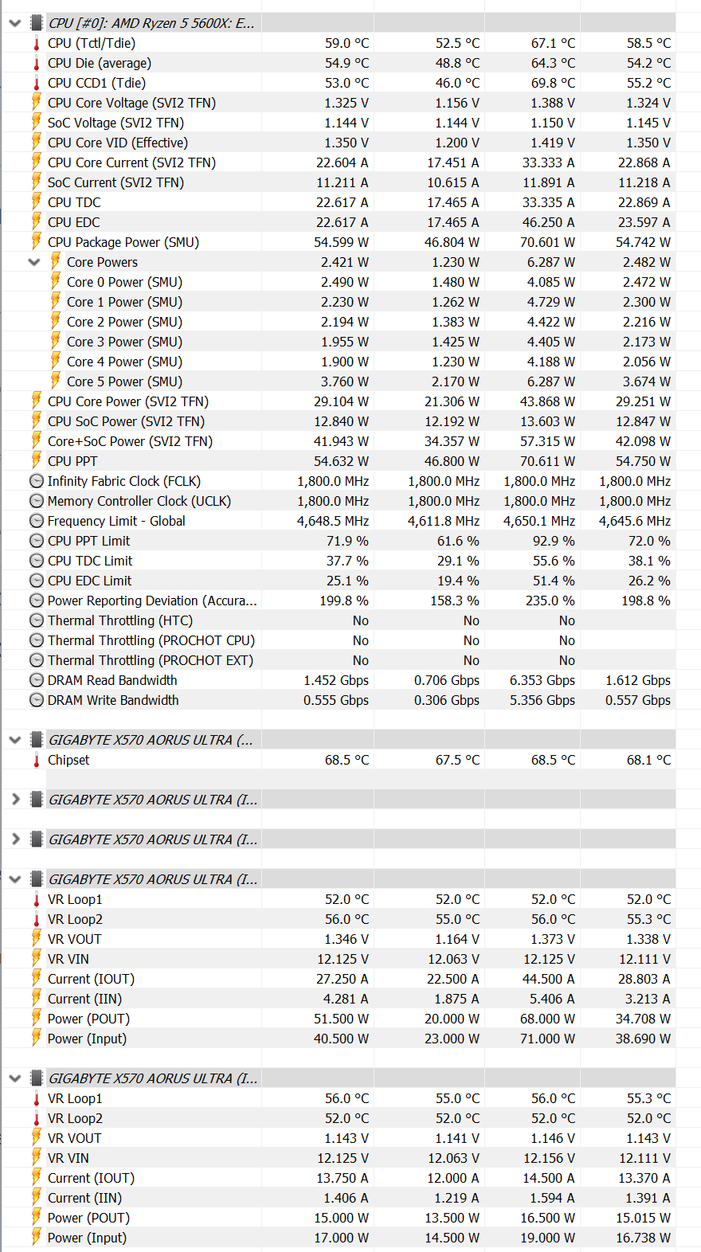Click chip icon of CPU [#0] AMD Ryzen header

pyautogui.click(x=36, y=23)
